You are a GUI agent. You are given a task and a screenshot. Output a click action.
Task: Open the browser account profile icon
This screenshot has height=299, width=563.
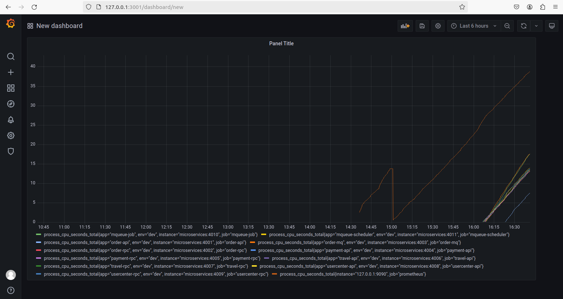coord(530,7)
